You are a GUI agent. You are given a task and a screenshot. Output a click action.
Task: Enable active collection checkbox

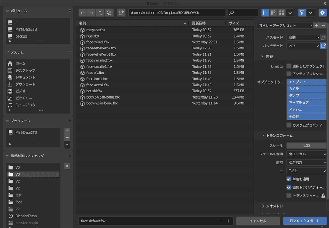tap(289, 74)
